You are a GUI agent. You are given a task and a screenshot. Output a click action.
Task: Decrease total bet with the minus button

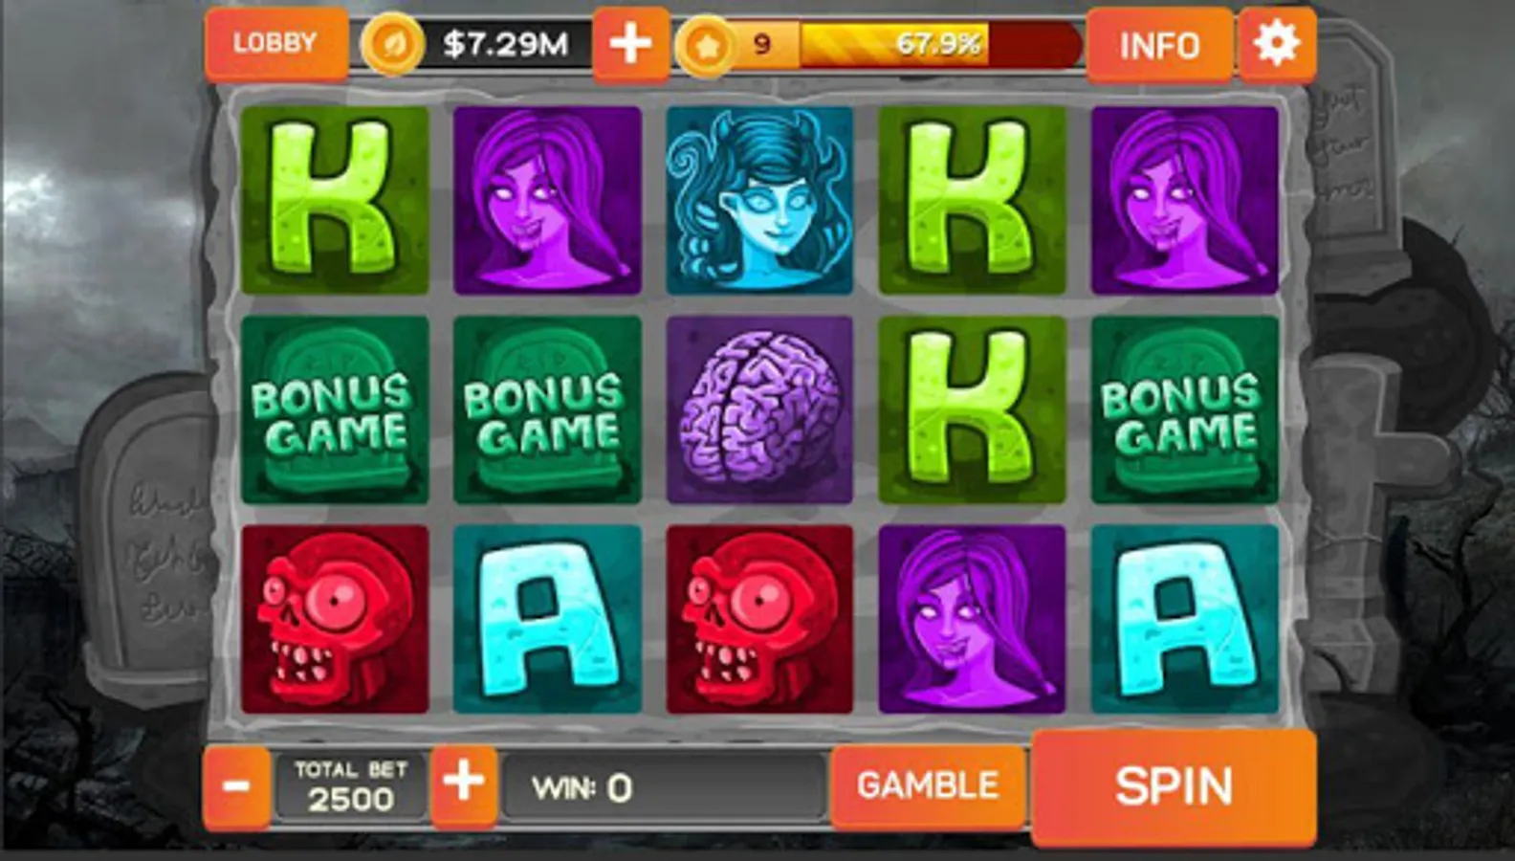(x=236, y=786)
